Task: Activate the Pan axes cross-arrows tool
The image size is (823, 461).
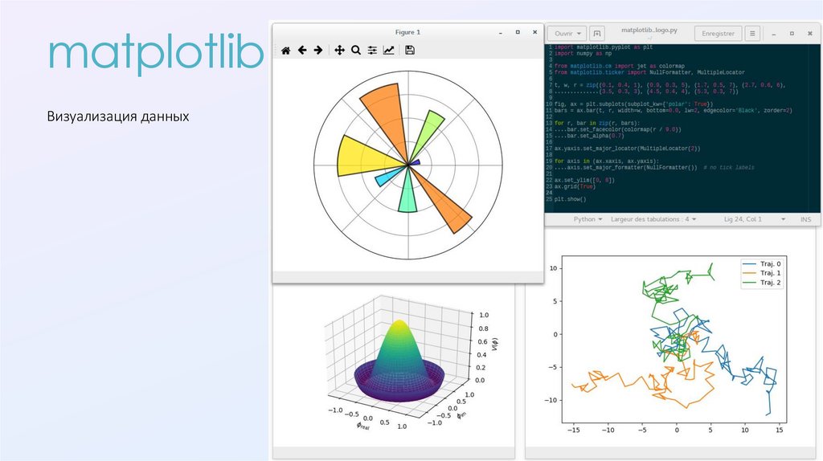Action: 340,51
